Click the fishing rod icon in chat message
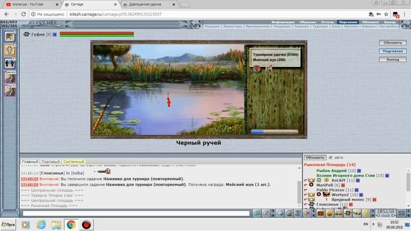Screen dimensions: 411x231 104,171
